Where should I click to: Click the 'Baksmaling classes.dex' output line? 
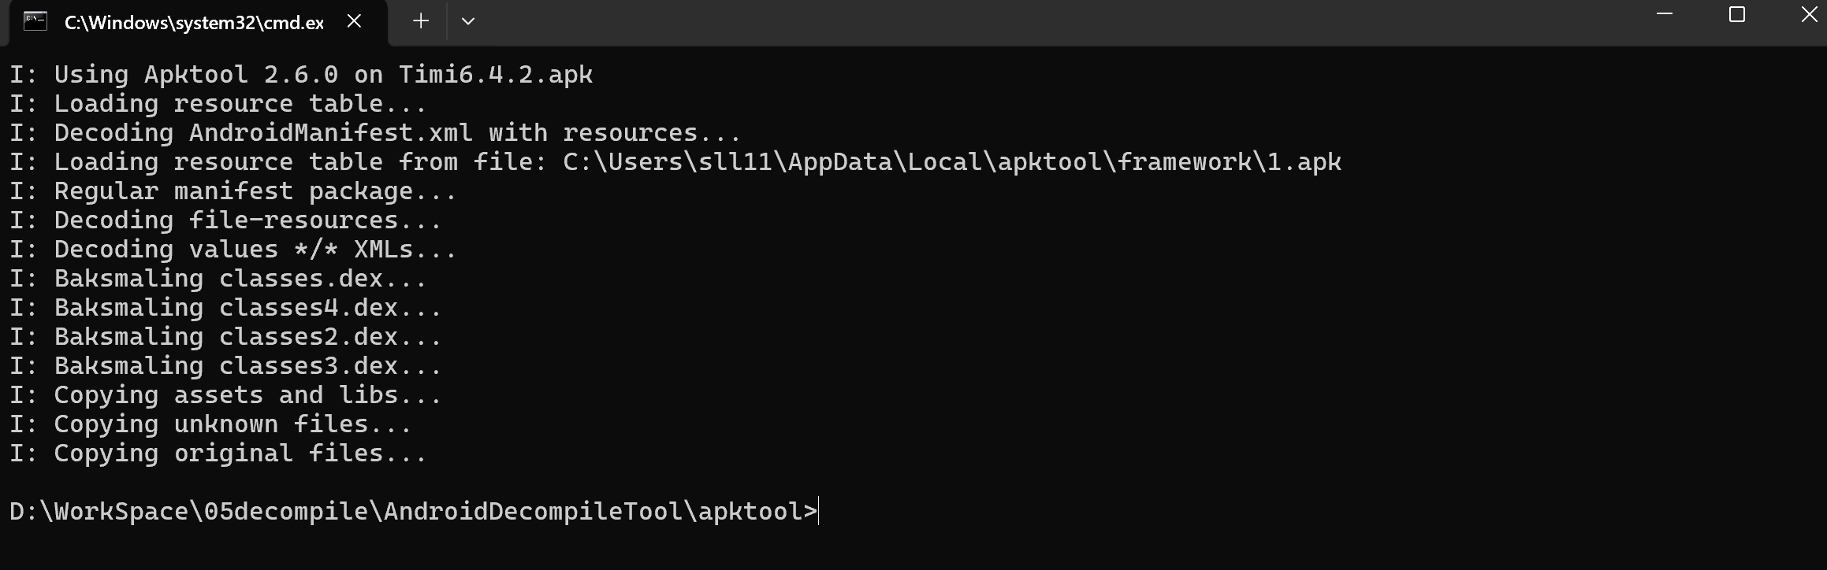pyautogui.click(x=218, y=279)
